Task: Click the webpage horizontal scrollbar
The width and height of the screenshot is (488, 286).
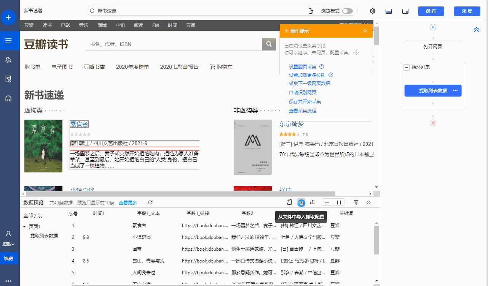Action: tap(180, 194)
